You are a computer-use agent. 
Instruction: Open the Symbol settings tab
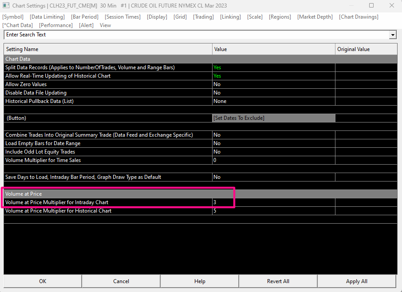pyautogui.click(x=13, y=17)
